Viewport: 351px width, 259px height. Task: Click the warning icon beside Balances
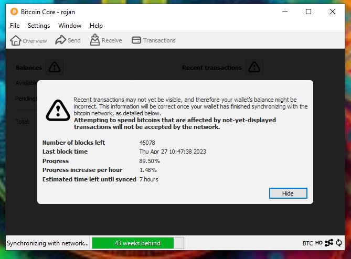(55, 67)
